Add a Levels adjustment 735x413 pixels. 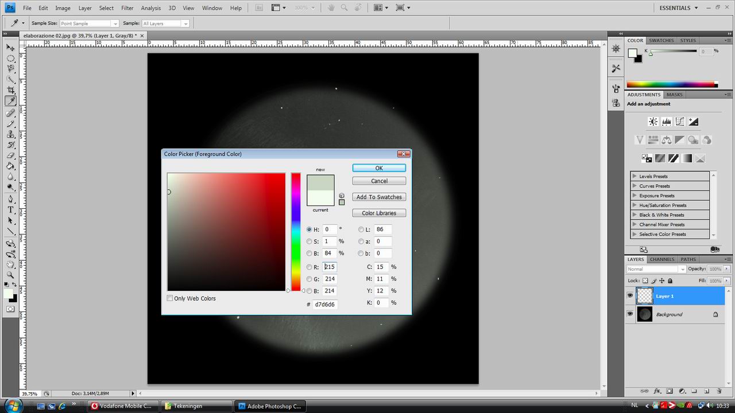pos(667,122)
